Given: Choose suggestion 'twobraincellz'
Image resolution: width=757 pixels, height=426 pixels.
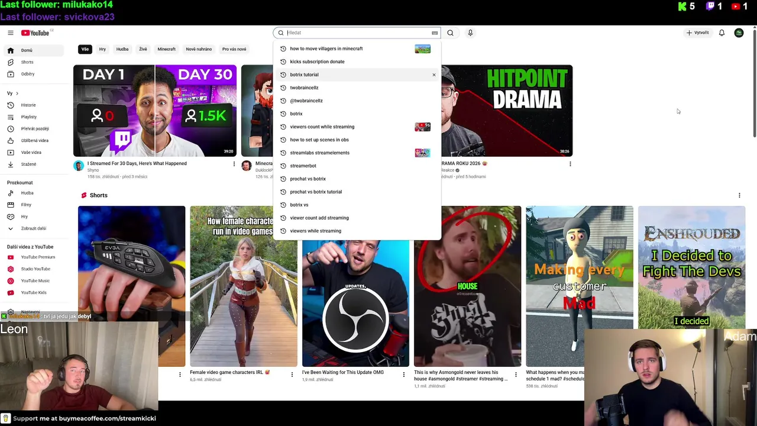Looking at the screenshot, I should 357,88.
